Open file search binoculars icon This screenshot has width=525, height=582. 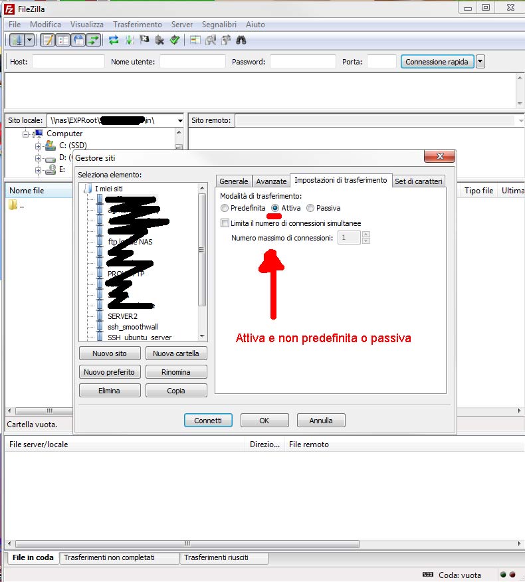pyautogui.click(x=241, y=40)
